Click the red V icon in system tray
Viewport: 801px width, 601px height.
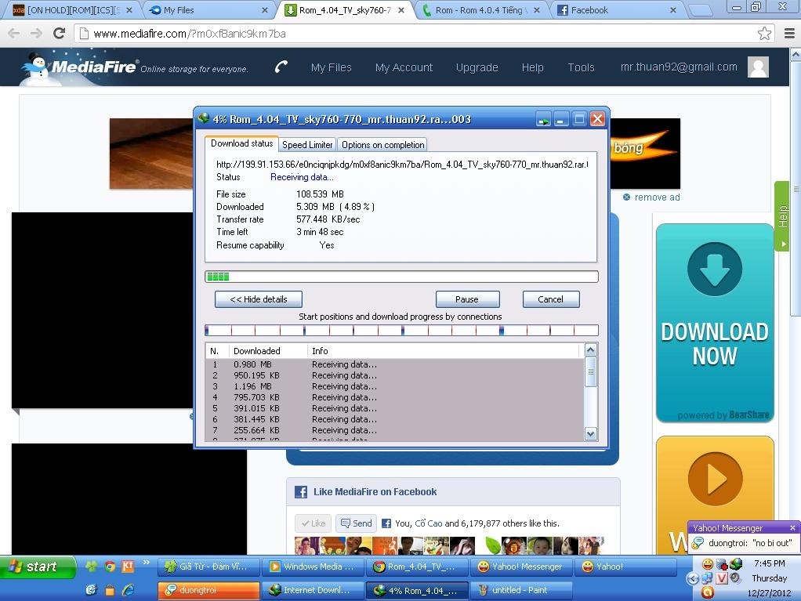[x=721, y=578]
